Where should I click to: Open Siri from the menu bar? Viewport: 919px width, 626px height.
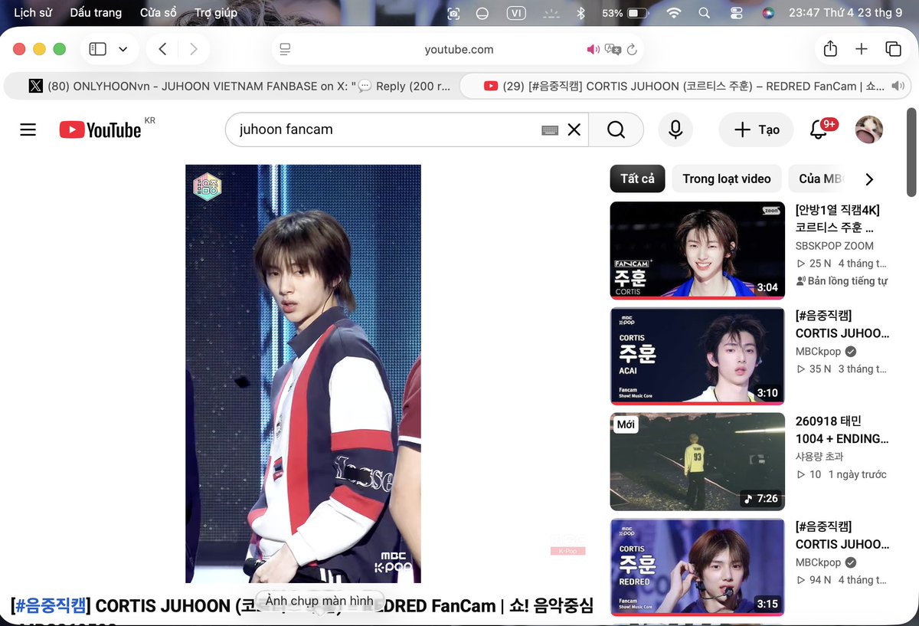click(767, 13)
